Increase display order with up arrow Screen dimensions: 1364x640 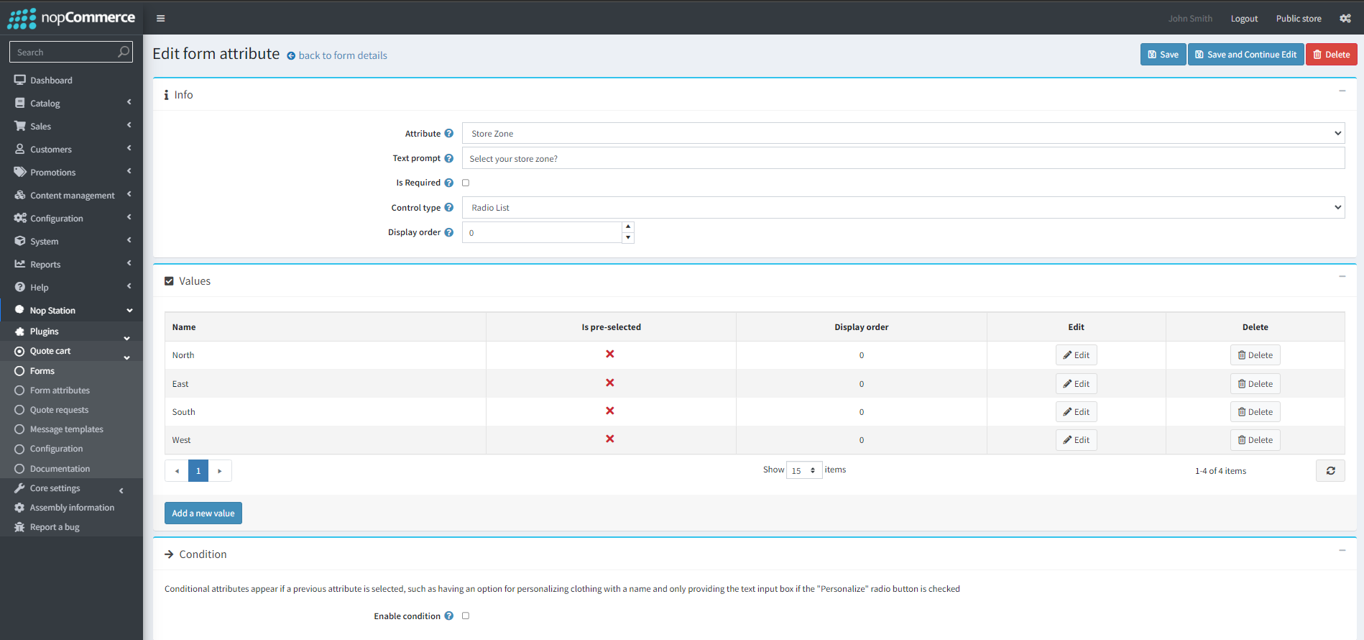[x=628, y=227]
